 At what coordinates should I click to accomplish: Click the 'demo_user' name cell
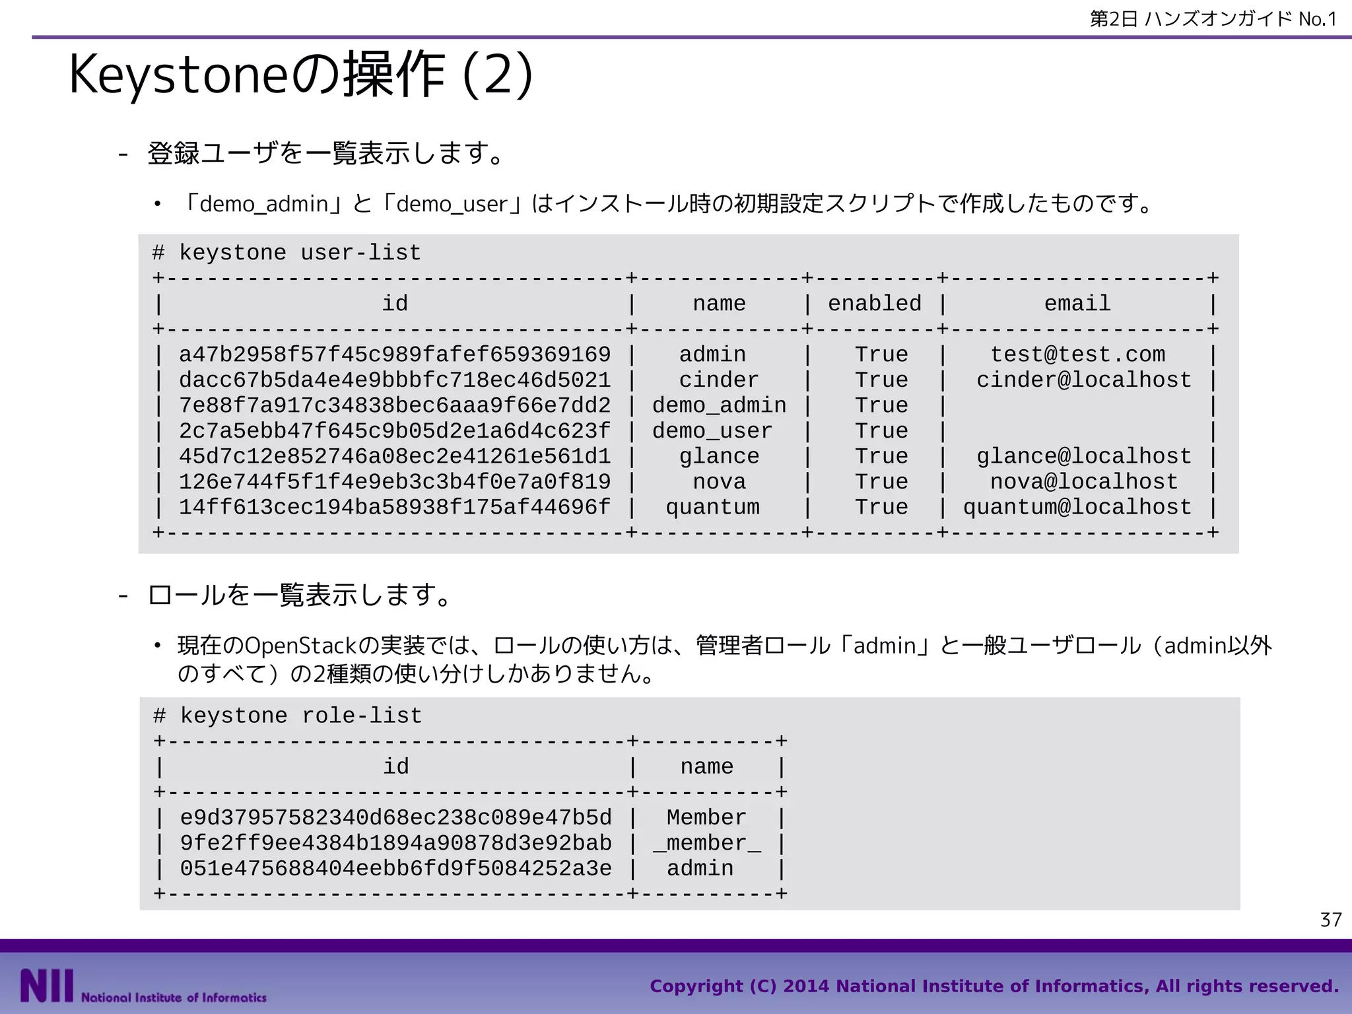tap(712, 431)
